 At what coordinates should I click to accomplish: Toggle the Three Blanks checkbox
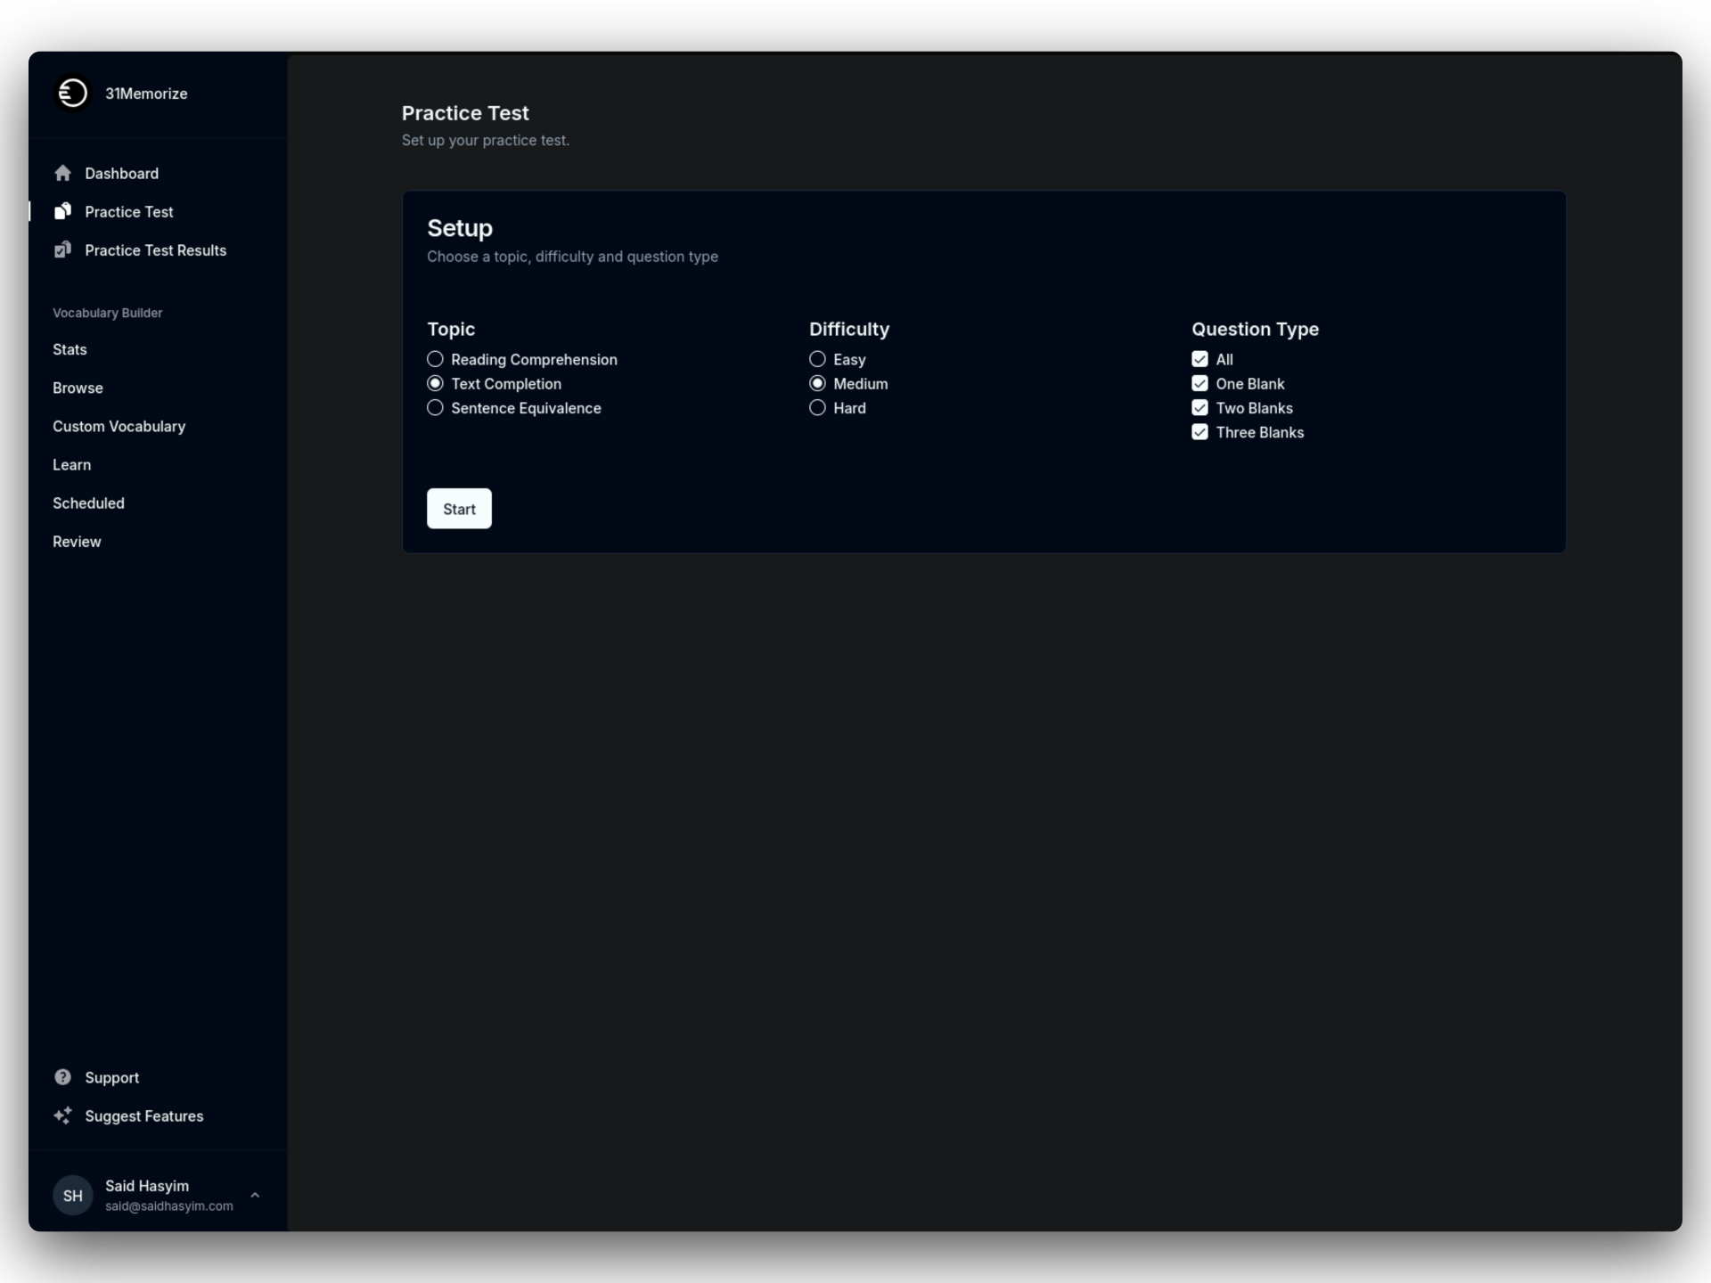point(1199,432)
